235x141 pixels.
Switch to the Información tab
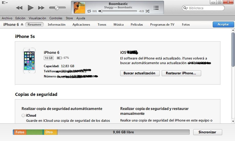(x=56, y=24)
